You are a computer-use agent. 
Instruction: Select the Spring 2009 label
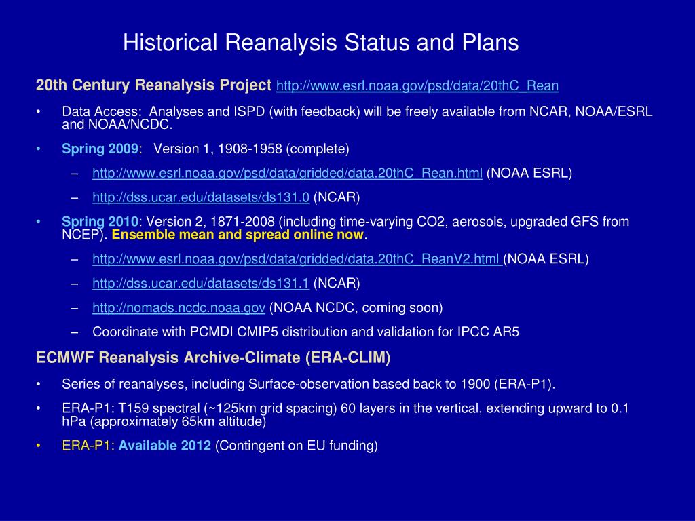(100, 149)
